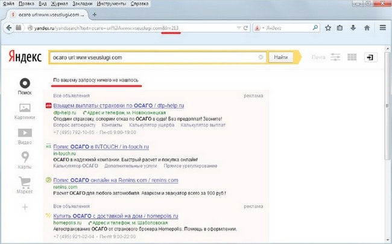Open Yandex search settings sliders icon
Image resolution: width=392 pixels, height=244 pixels.
pos(335,57)
